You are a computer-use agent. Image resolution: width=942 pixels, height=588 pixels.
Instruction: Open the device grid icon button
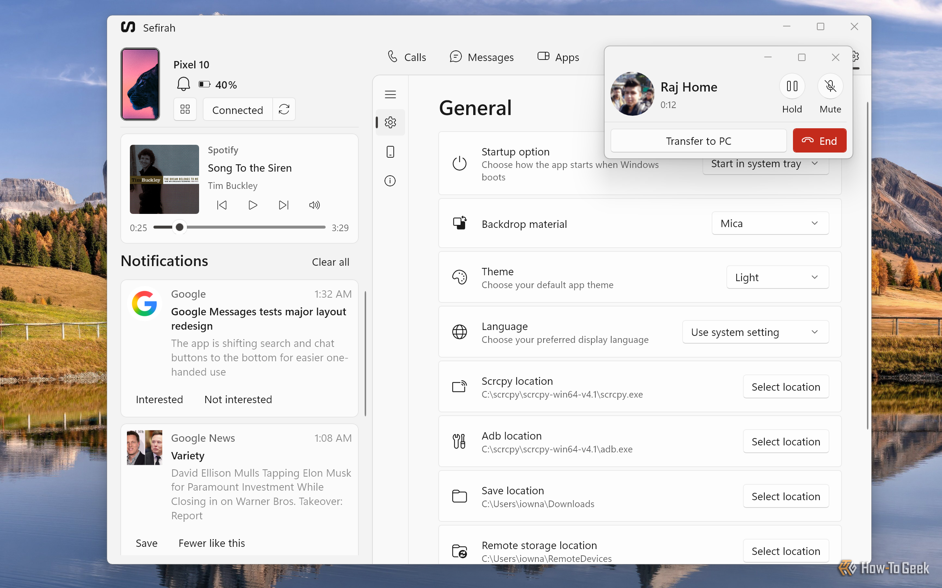tap(185, 109)
